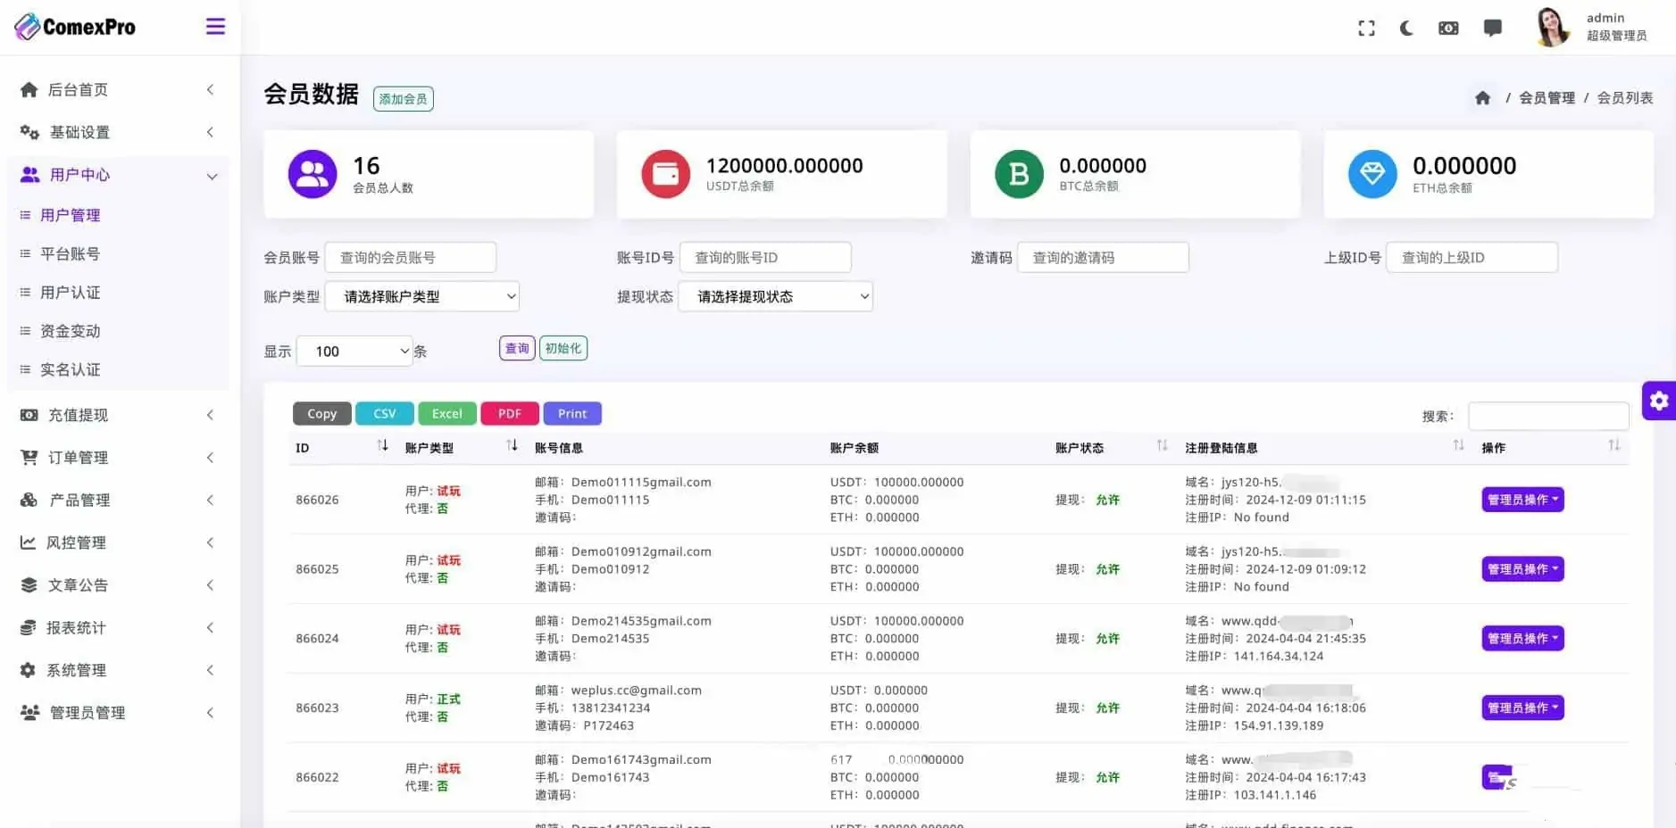
Task: Open the 显示 100 rows dropdown
Action: pyautogui.click(x=354, y=351)
